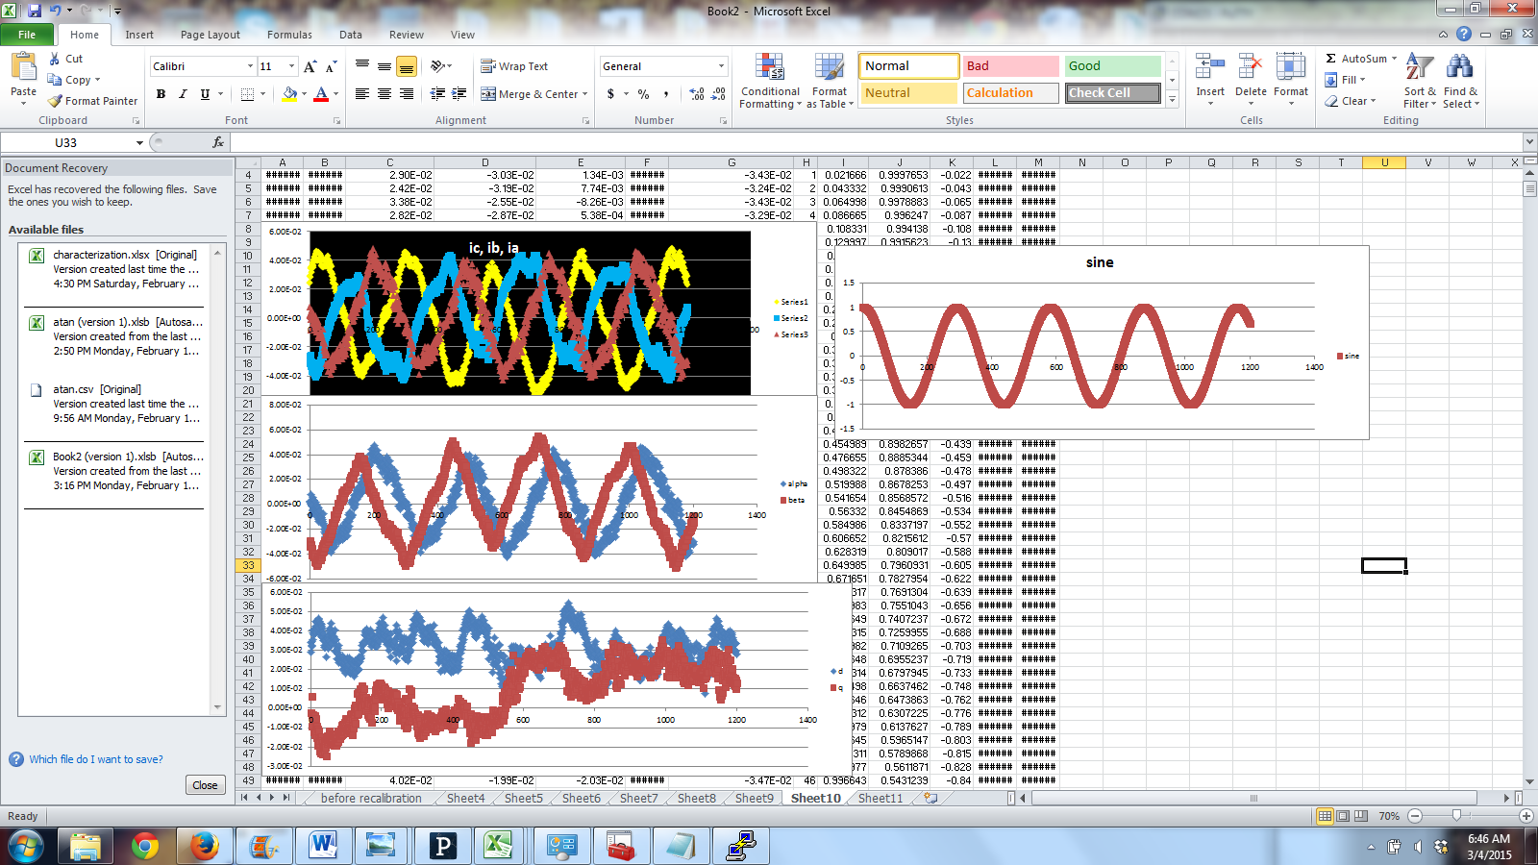Screen dimensions: 1538x865
Task: Enable Wrap Text
Action: 514,66
